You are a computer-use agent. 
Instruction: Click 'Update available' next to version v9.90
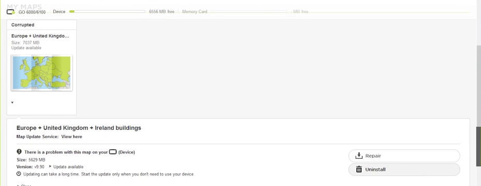[x=68, y=167]
